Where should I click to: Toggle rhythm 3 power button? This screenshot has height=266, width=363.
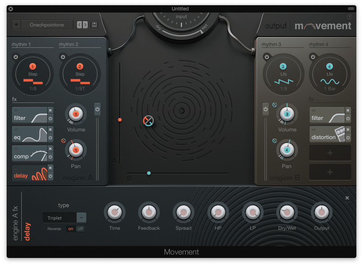coord(267,57)
